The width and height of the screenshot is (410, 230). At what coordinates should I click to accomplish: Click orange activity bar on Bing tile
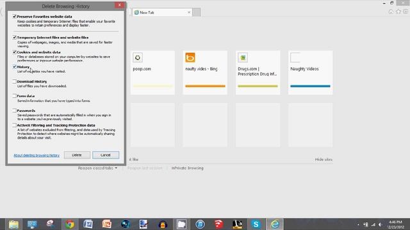[205, 86]
